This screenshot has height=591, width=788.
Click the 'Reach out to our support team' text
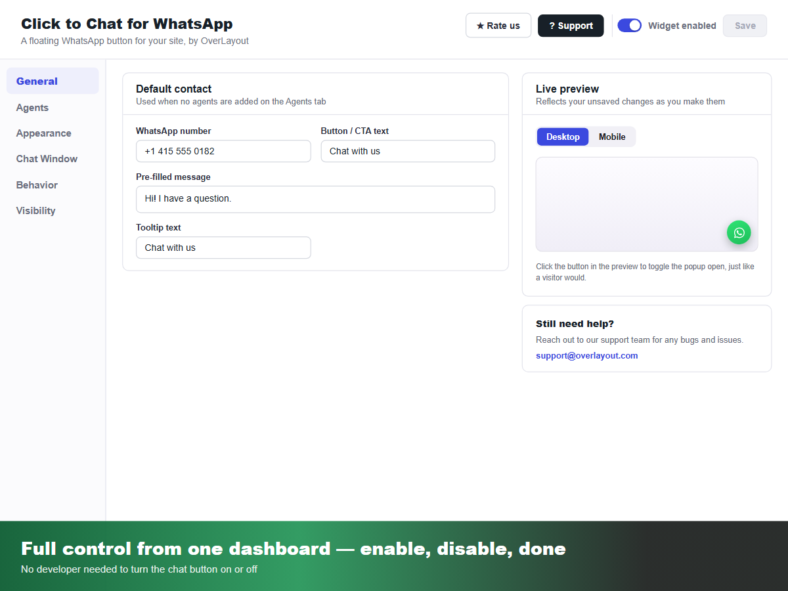point(640,339)
